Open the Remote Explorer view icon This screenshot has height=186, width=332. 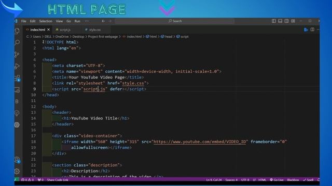tap(17, 90)
